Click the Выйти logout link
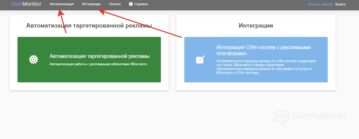359x139 pixels. [340, 4]
